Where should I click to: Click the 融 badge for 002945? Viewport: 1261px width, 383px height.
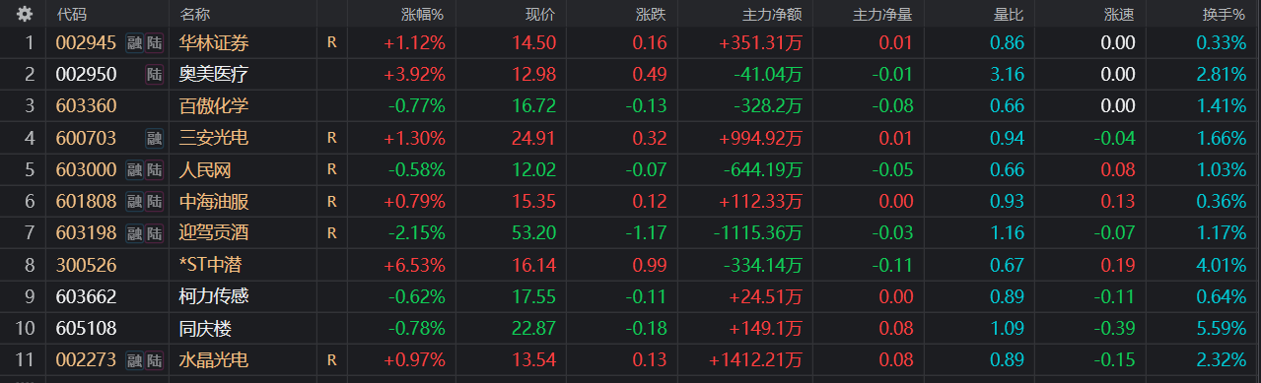click(134, 43)
